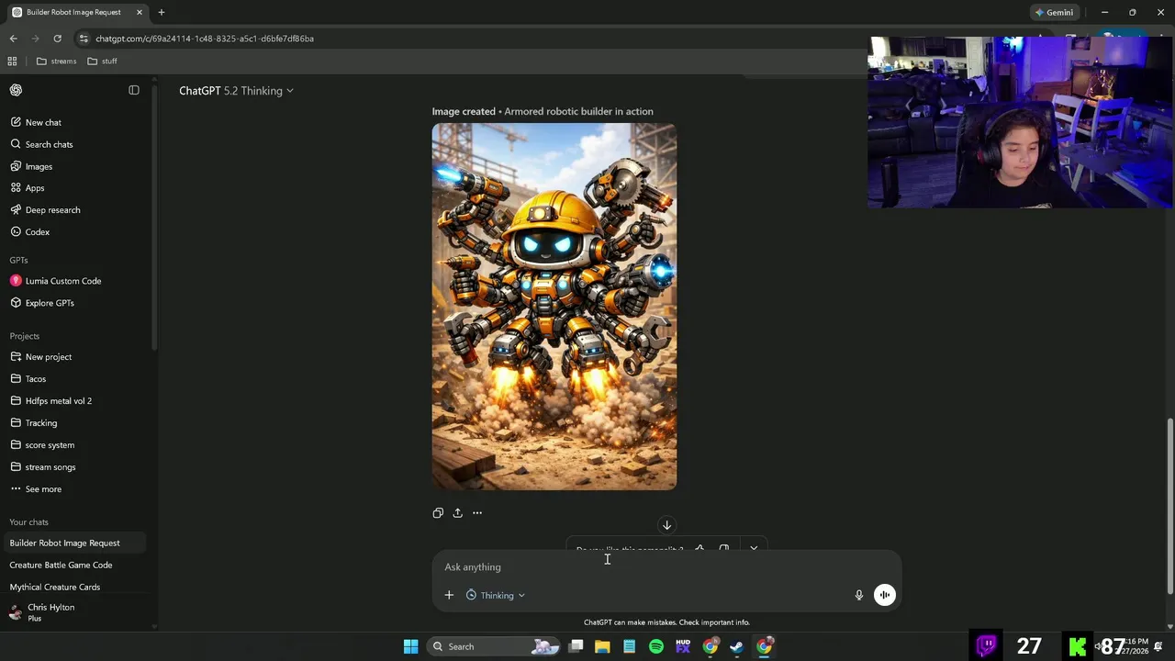Click the Ask anything message field

(667, 567)
